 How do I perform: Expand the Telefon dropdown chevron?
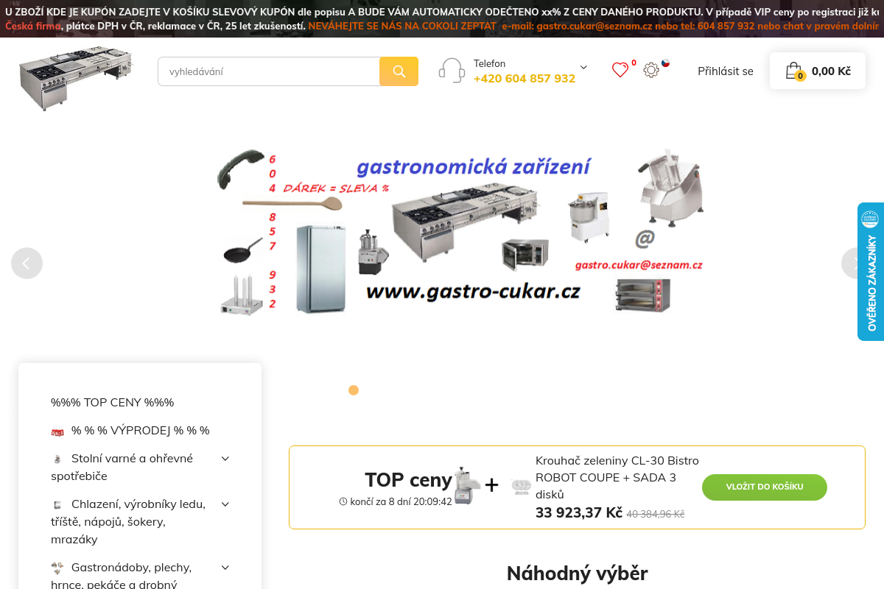[x=583, y=67]
